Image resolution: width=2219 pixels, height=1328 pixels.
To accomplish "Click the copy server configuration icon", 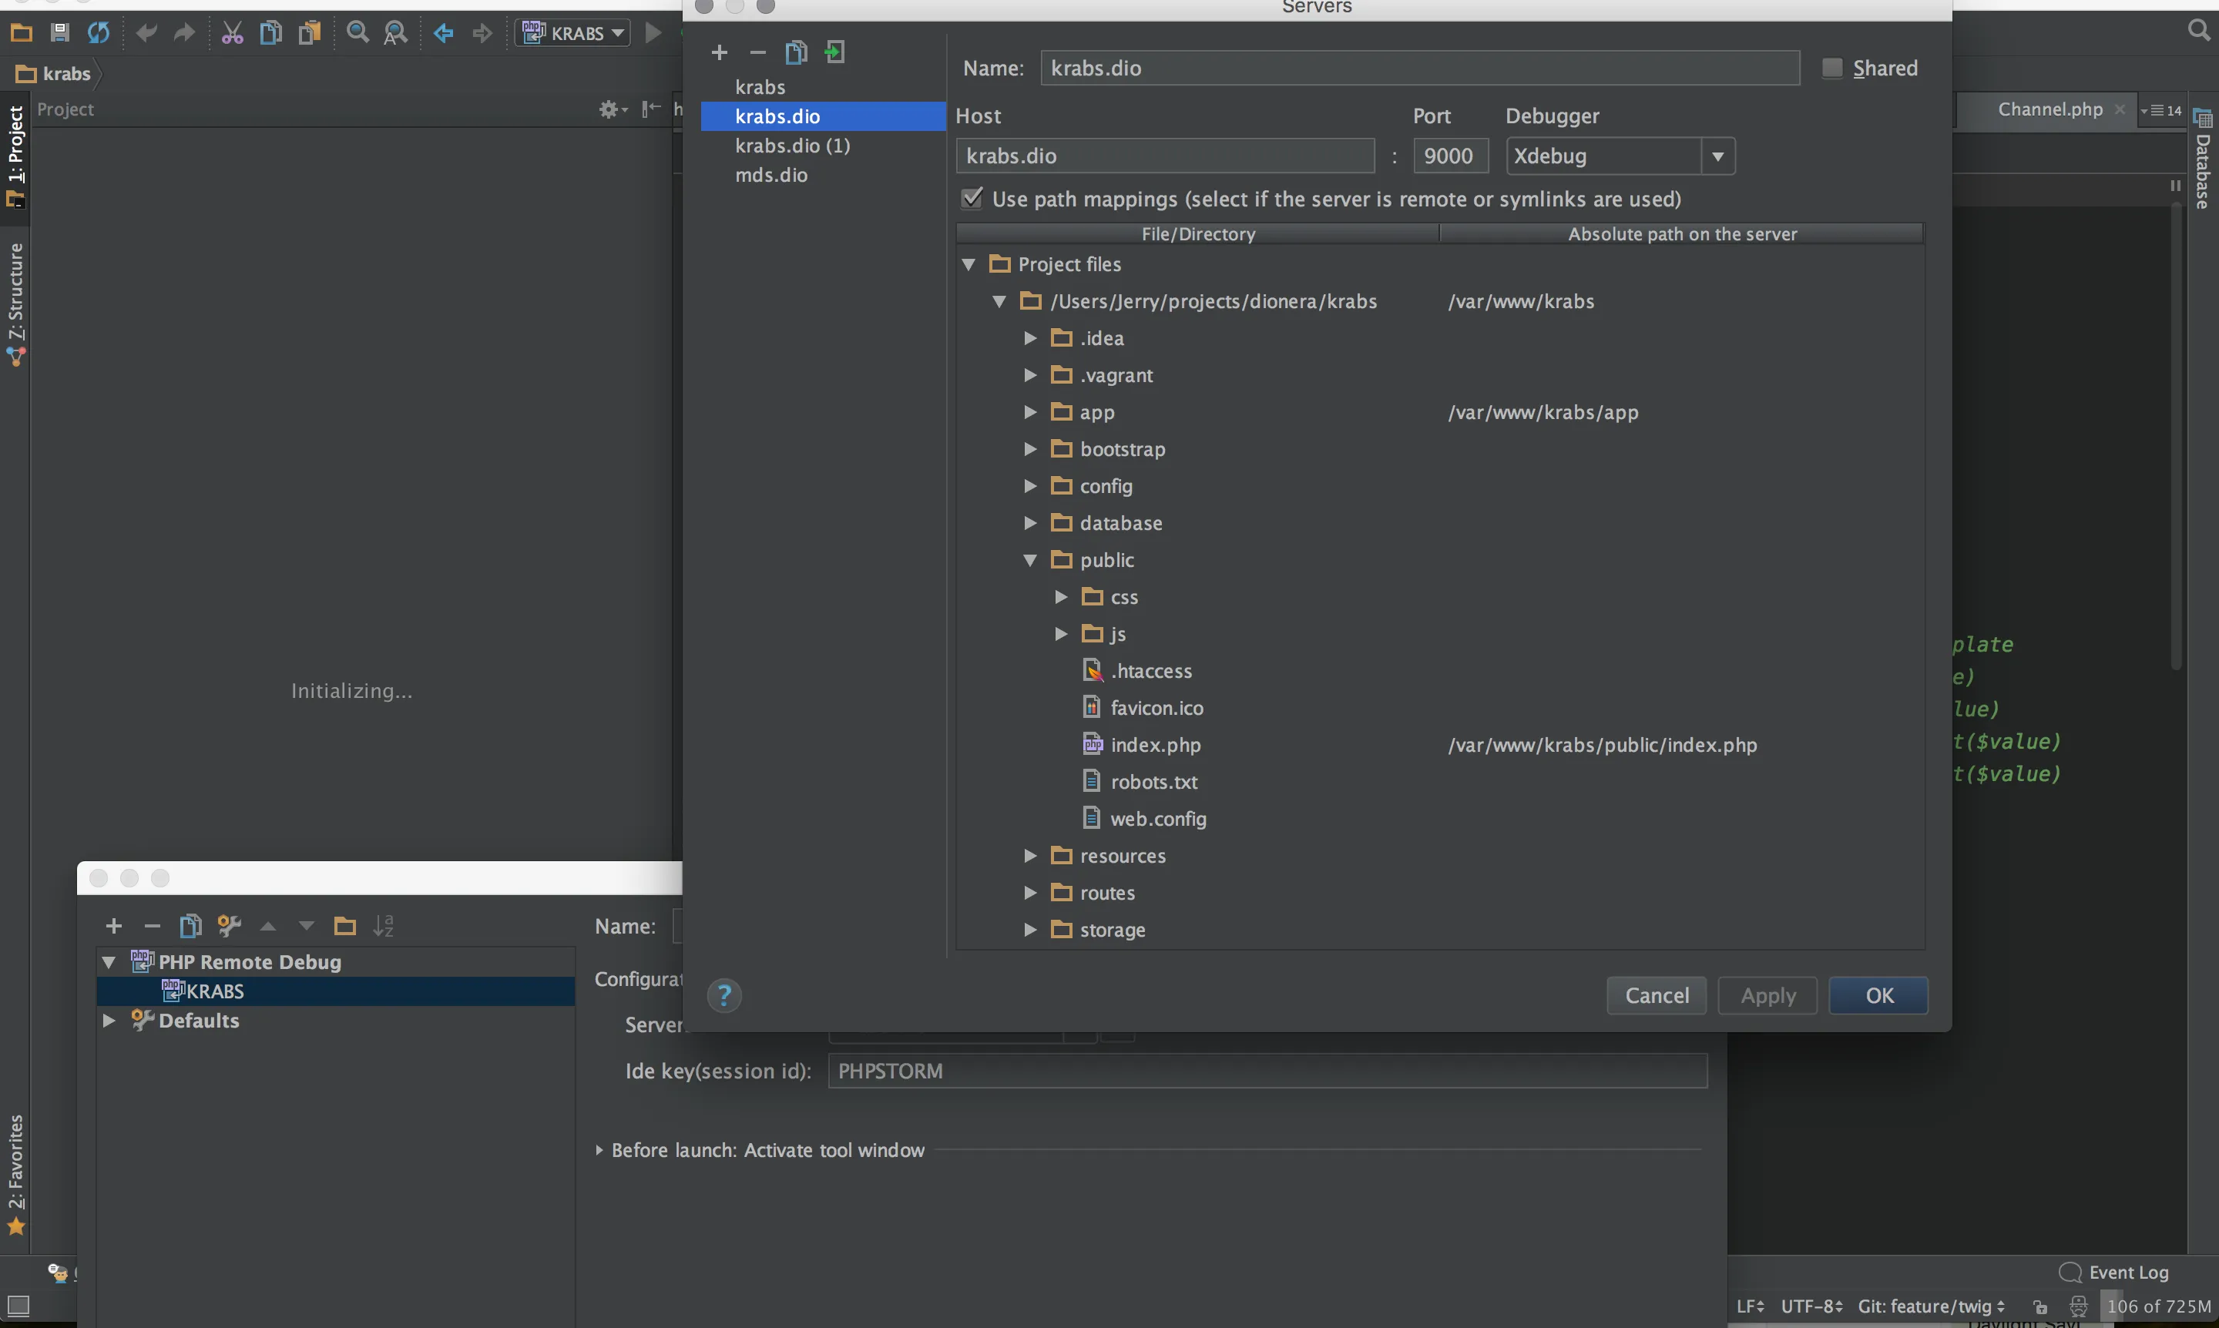I will tap(796, 53).
